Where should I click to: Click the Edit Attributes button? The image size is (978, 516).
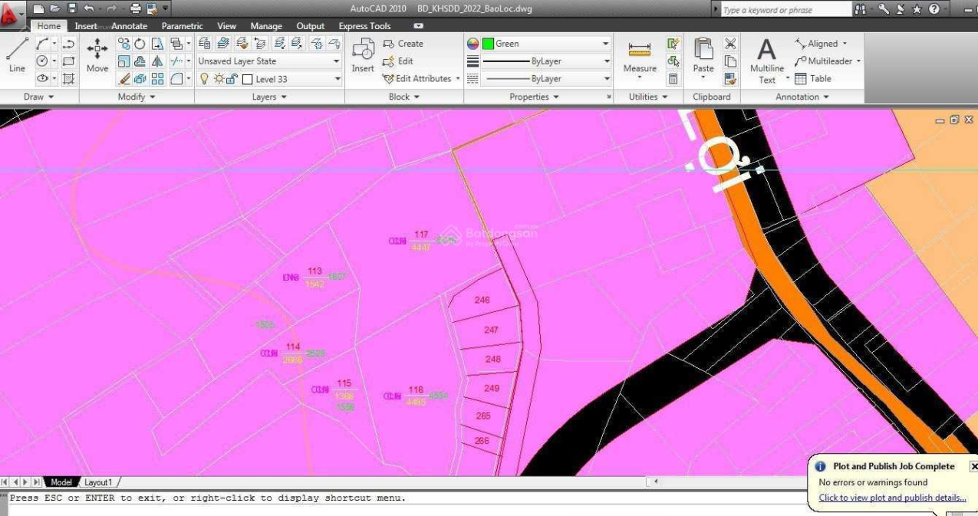(421, 78)
